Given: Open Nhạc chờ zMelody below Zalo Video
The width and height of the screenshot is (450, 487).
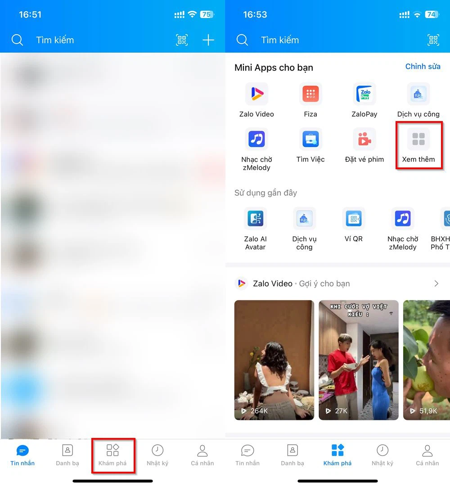Looking at the screenshot, I should pos(256,140).
